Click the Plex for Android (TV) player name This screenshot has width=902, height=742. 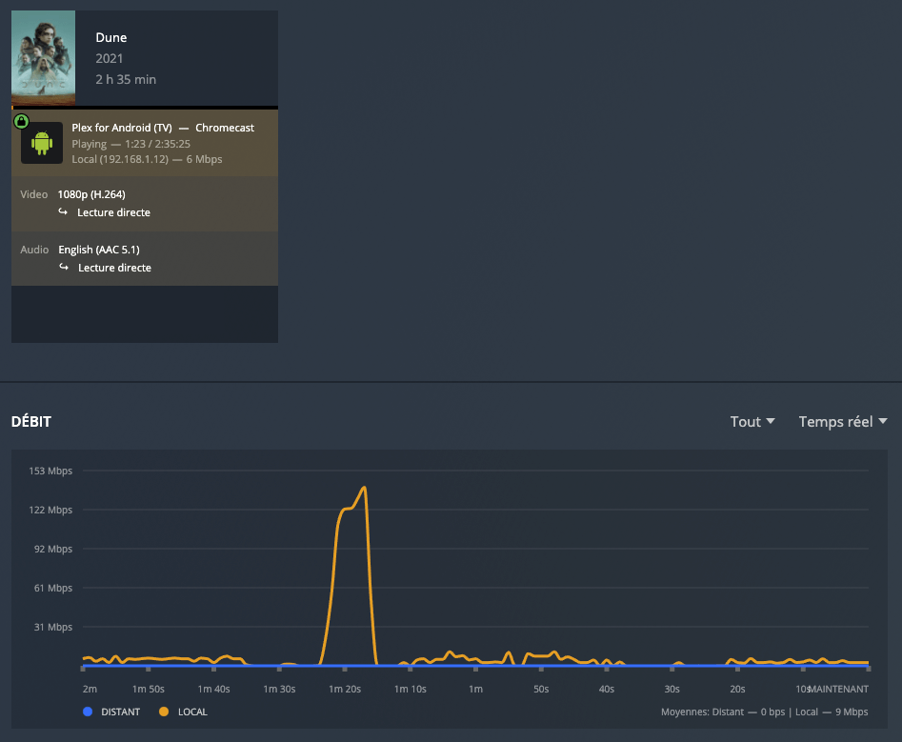point(122,128)
